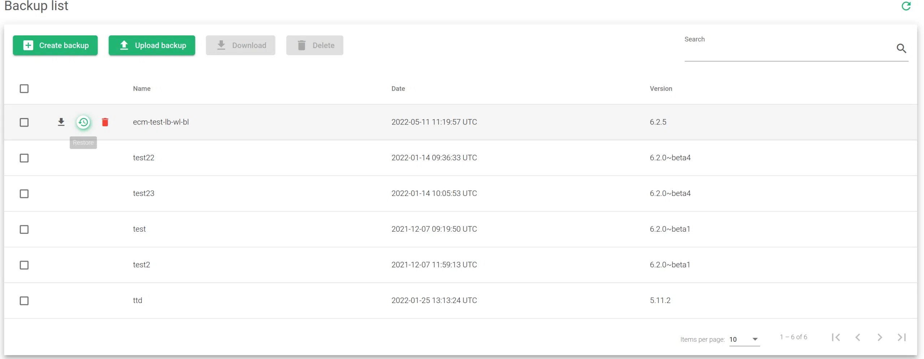Toggle the select-all checkbox in header
This screenshot has width=924, height=359.
[24, 89]
